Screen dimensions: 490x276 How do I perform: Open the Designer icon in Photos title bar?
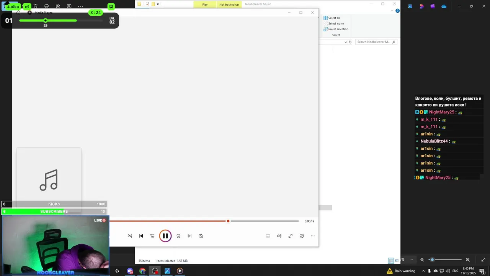point(421,6)
